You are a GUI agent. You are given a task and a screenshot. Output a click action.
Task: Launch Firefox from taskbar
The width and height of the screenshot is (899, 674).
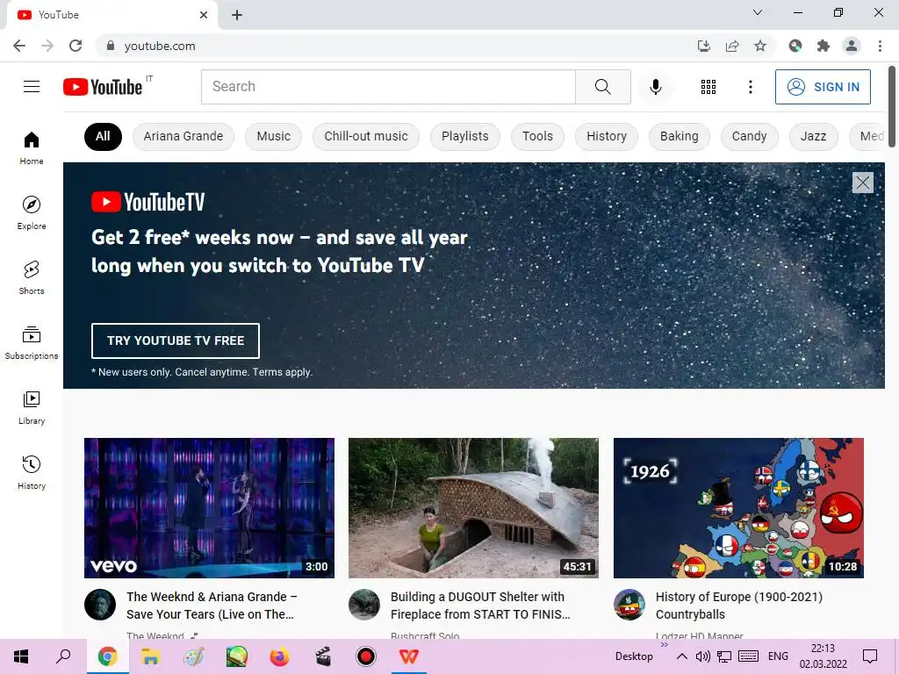pos(280,656)
